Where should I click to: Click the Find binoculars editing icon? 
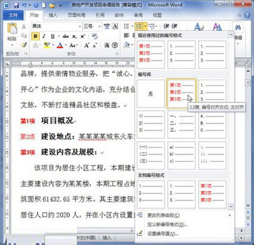coord(238,27)
